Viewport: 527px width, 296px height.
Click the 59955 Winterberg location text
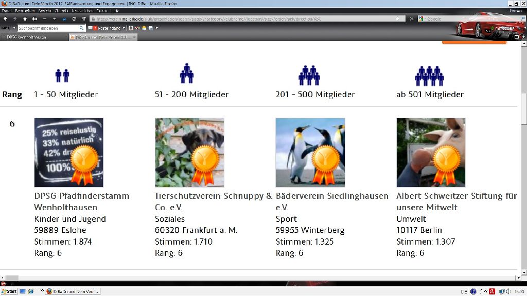(310, 230)
